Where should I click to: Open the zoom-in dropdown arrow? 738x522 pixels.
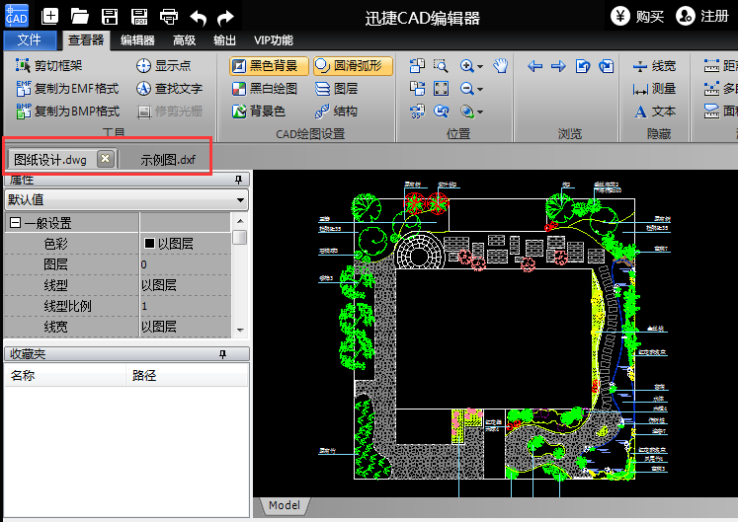[x=480, y=66]
